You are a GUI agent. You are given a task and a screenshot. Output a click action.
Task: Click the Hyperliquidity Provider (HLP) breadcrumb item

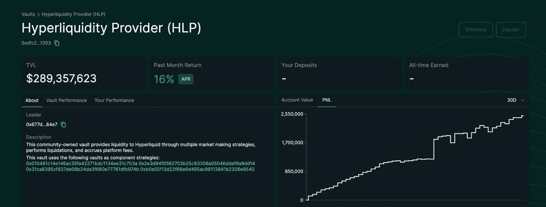click(x=73, y=14)
